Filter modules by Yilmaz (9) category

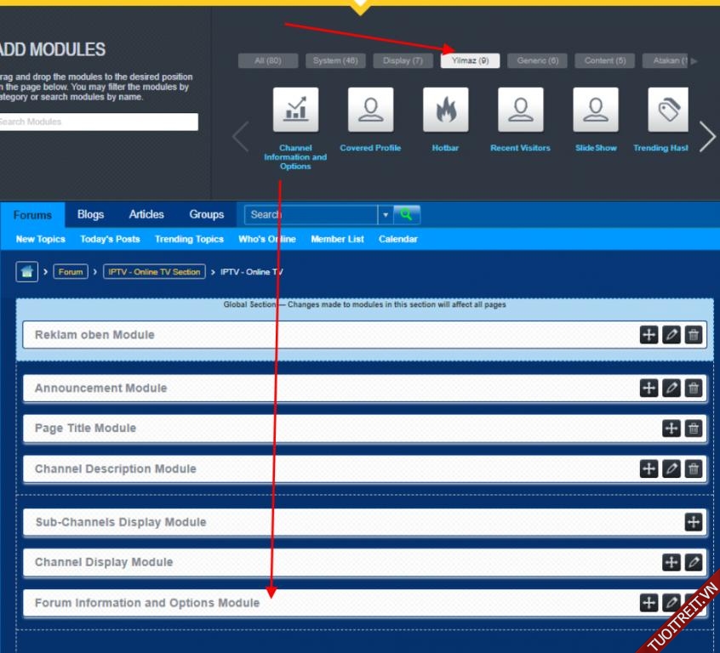pyautogui.click(x=471, y=60)
